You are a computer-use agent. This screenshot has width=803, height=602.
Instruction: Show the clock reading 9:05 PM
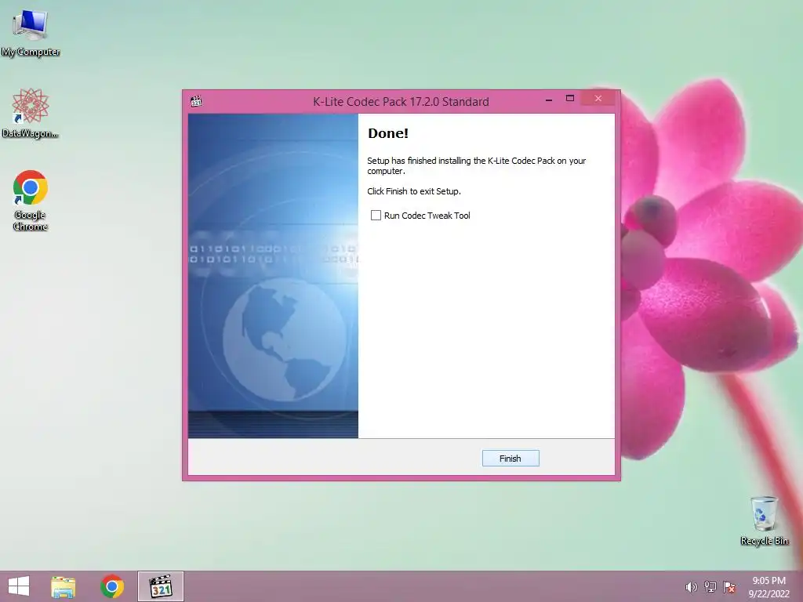pos(768,581)
